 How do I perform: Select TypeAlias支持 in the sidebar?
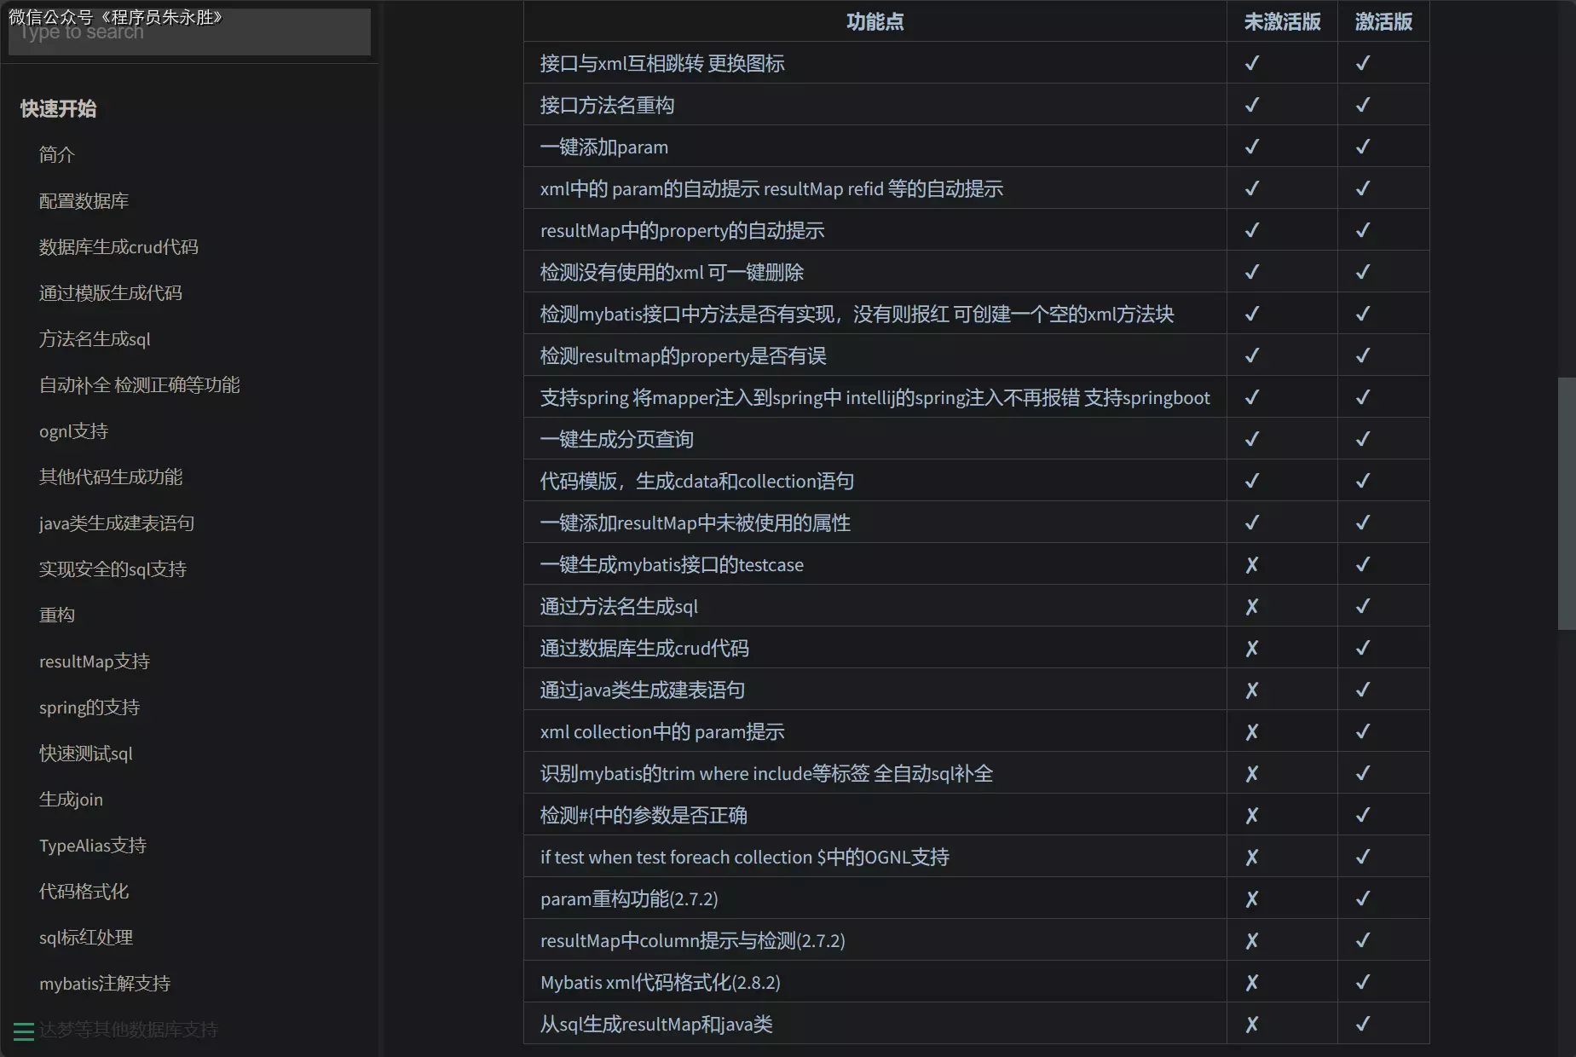click(x=93, y=845)
